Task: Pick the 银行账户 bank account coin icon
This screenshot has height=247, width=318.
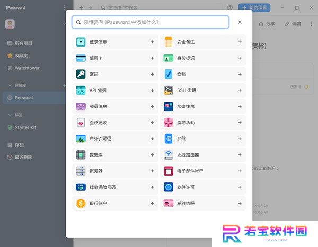Action: pos(81,203)
